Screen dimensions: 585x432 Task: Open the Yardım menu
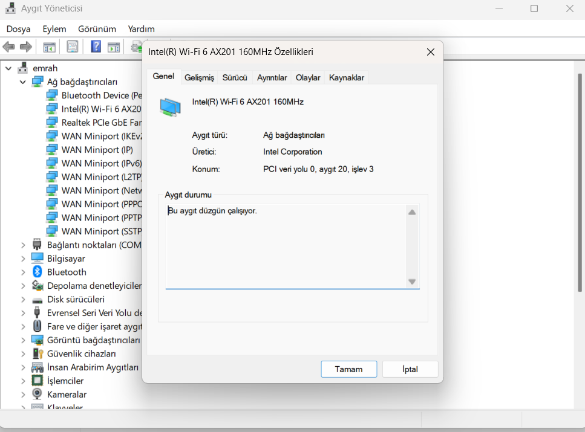pos(141,29)
